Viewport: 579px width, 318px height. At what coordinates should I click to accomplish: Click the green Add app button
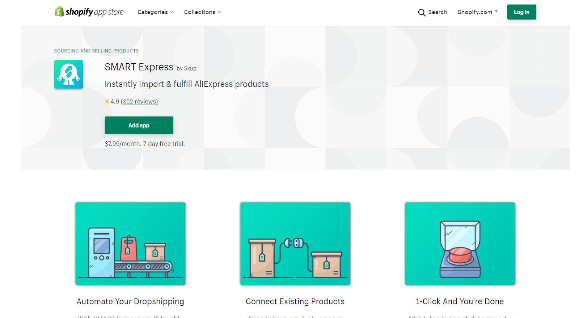139,125
